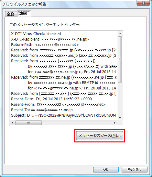
Task: Click the Subject: DTI header line
Action: point(63,115)
